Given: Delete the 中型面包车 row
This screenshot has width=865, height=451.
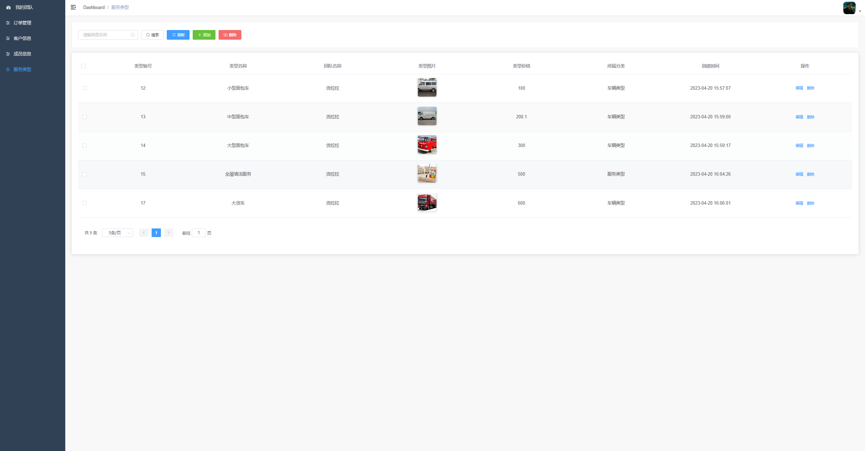Looking at the screenshot, I should click(810, 117).
